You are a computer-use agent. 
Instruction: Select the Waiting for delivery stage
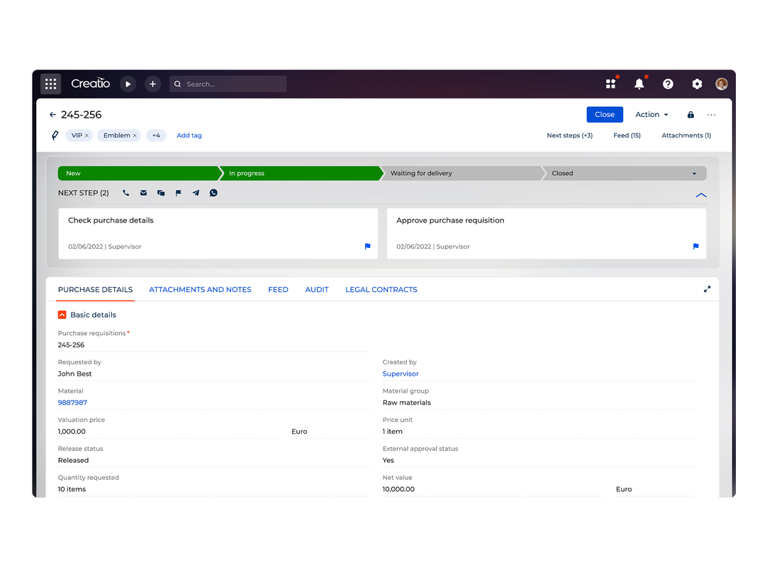point(461,173)
